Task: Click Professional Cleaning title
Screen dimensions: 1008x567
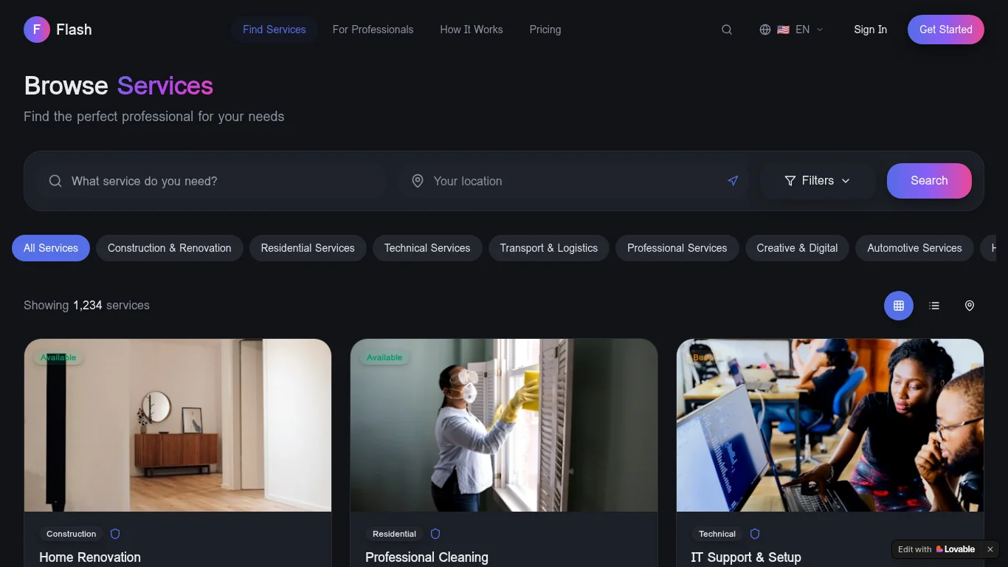Action: (427, 557)
